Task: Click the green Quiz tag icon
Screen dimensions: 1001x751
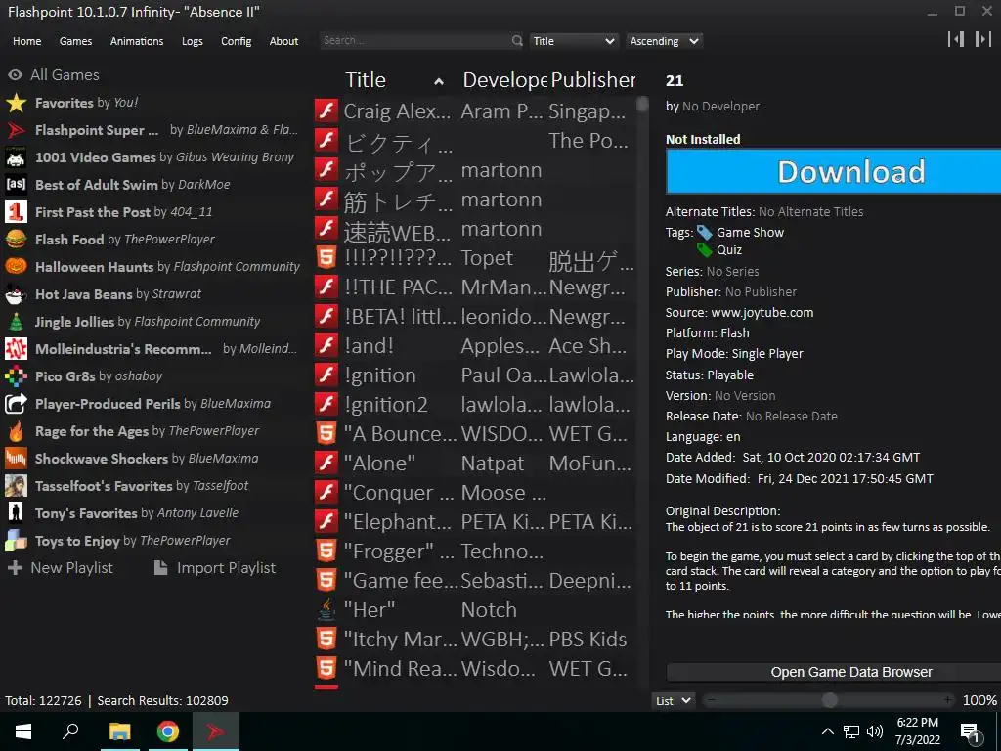Action: tap(704, 249)
